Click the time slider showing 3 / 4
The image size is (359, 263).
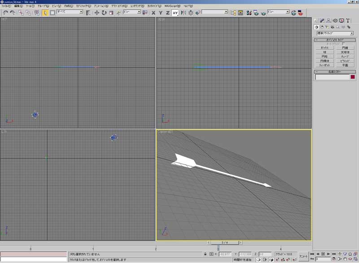[x=225, y=242]
